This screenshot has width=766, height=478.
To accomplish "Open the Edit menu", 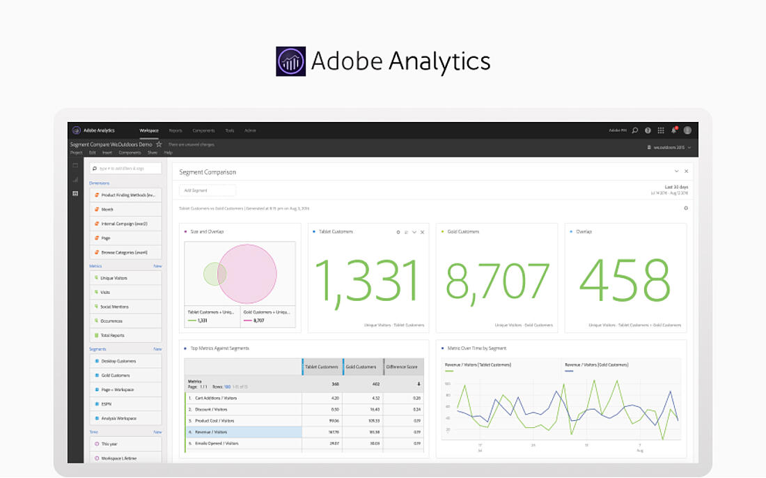I will [x=93, y=153].
